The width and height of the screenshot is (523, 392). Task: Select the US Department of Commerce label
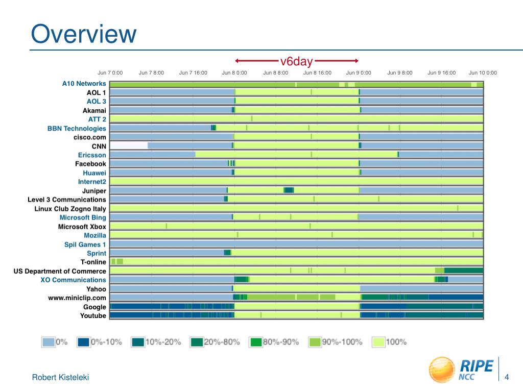tap(60, 272)
